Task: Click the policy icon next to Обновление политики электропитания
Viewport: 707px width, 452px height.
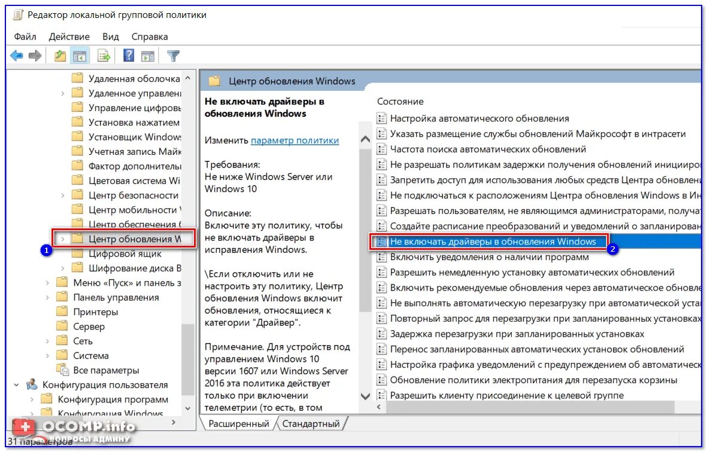Action: [381, 380]
